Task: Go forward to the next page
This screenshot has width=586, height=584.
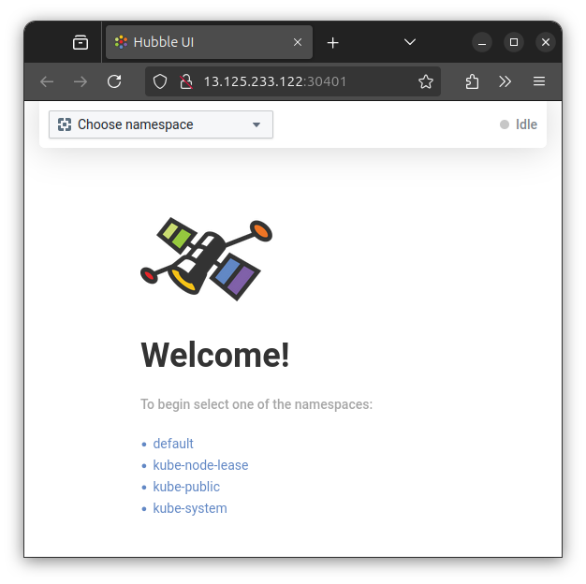Action: 81,81
